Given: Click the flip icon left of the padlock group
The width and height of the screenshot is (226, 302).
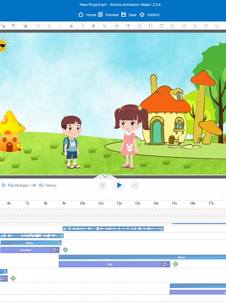Looking at the screenshot, I should click(38, 26).
